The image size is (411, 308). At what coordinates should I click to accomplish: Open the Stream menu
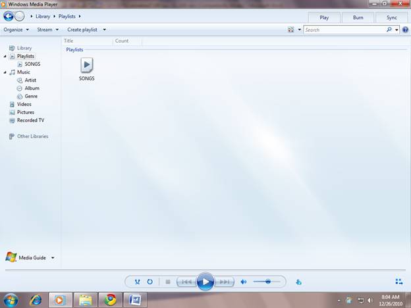[x=47, y=30]
